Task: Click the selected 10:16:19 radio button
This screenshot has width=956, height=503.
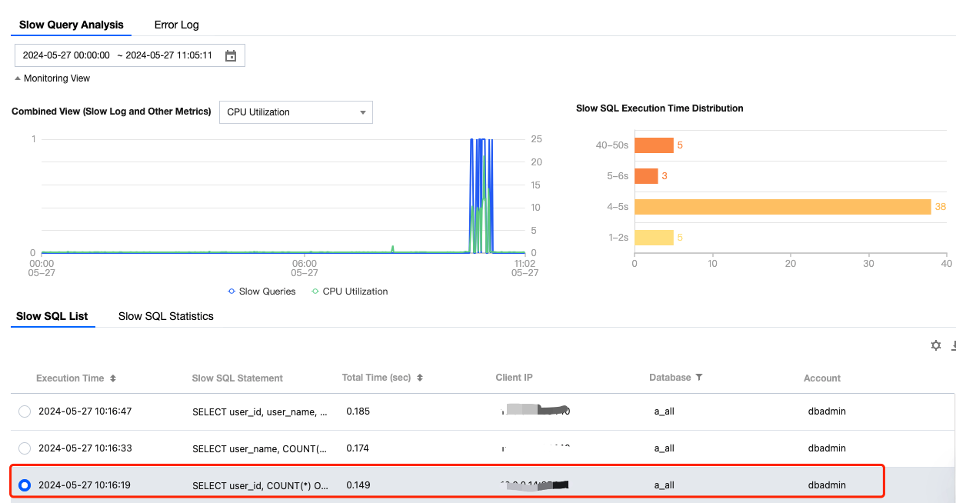Action: [x=25, y=485]
